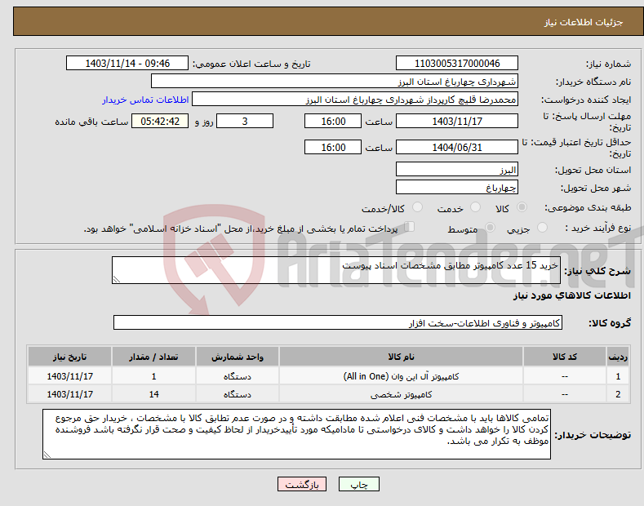Click the price validity 16:00 time field
Viewport: 644px width, 506px height.
[333, 147]
